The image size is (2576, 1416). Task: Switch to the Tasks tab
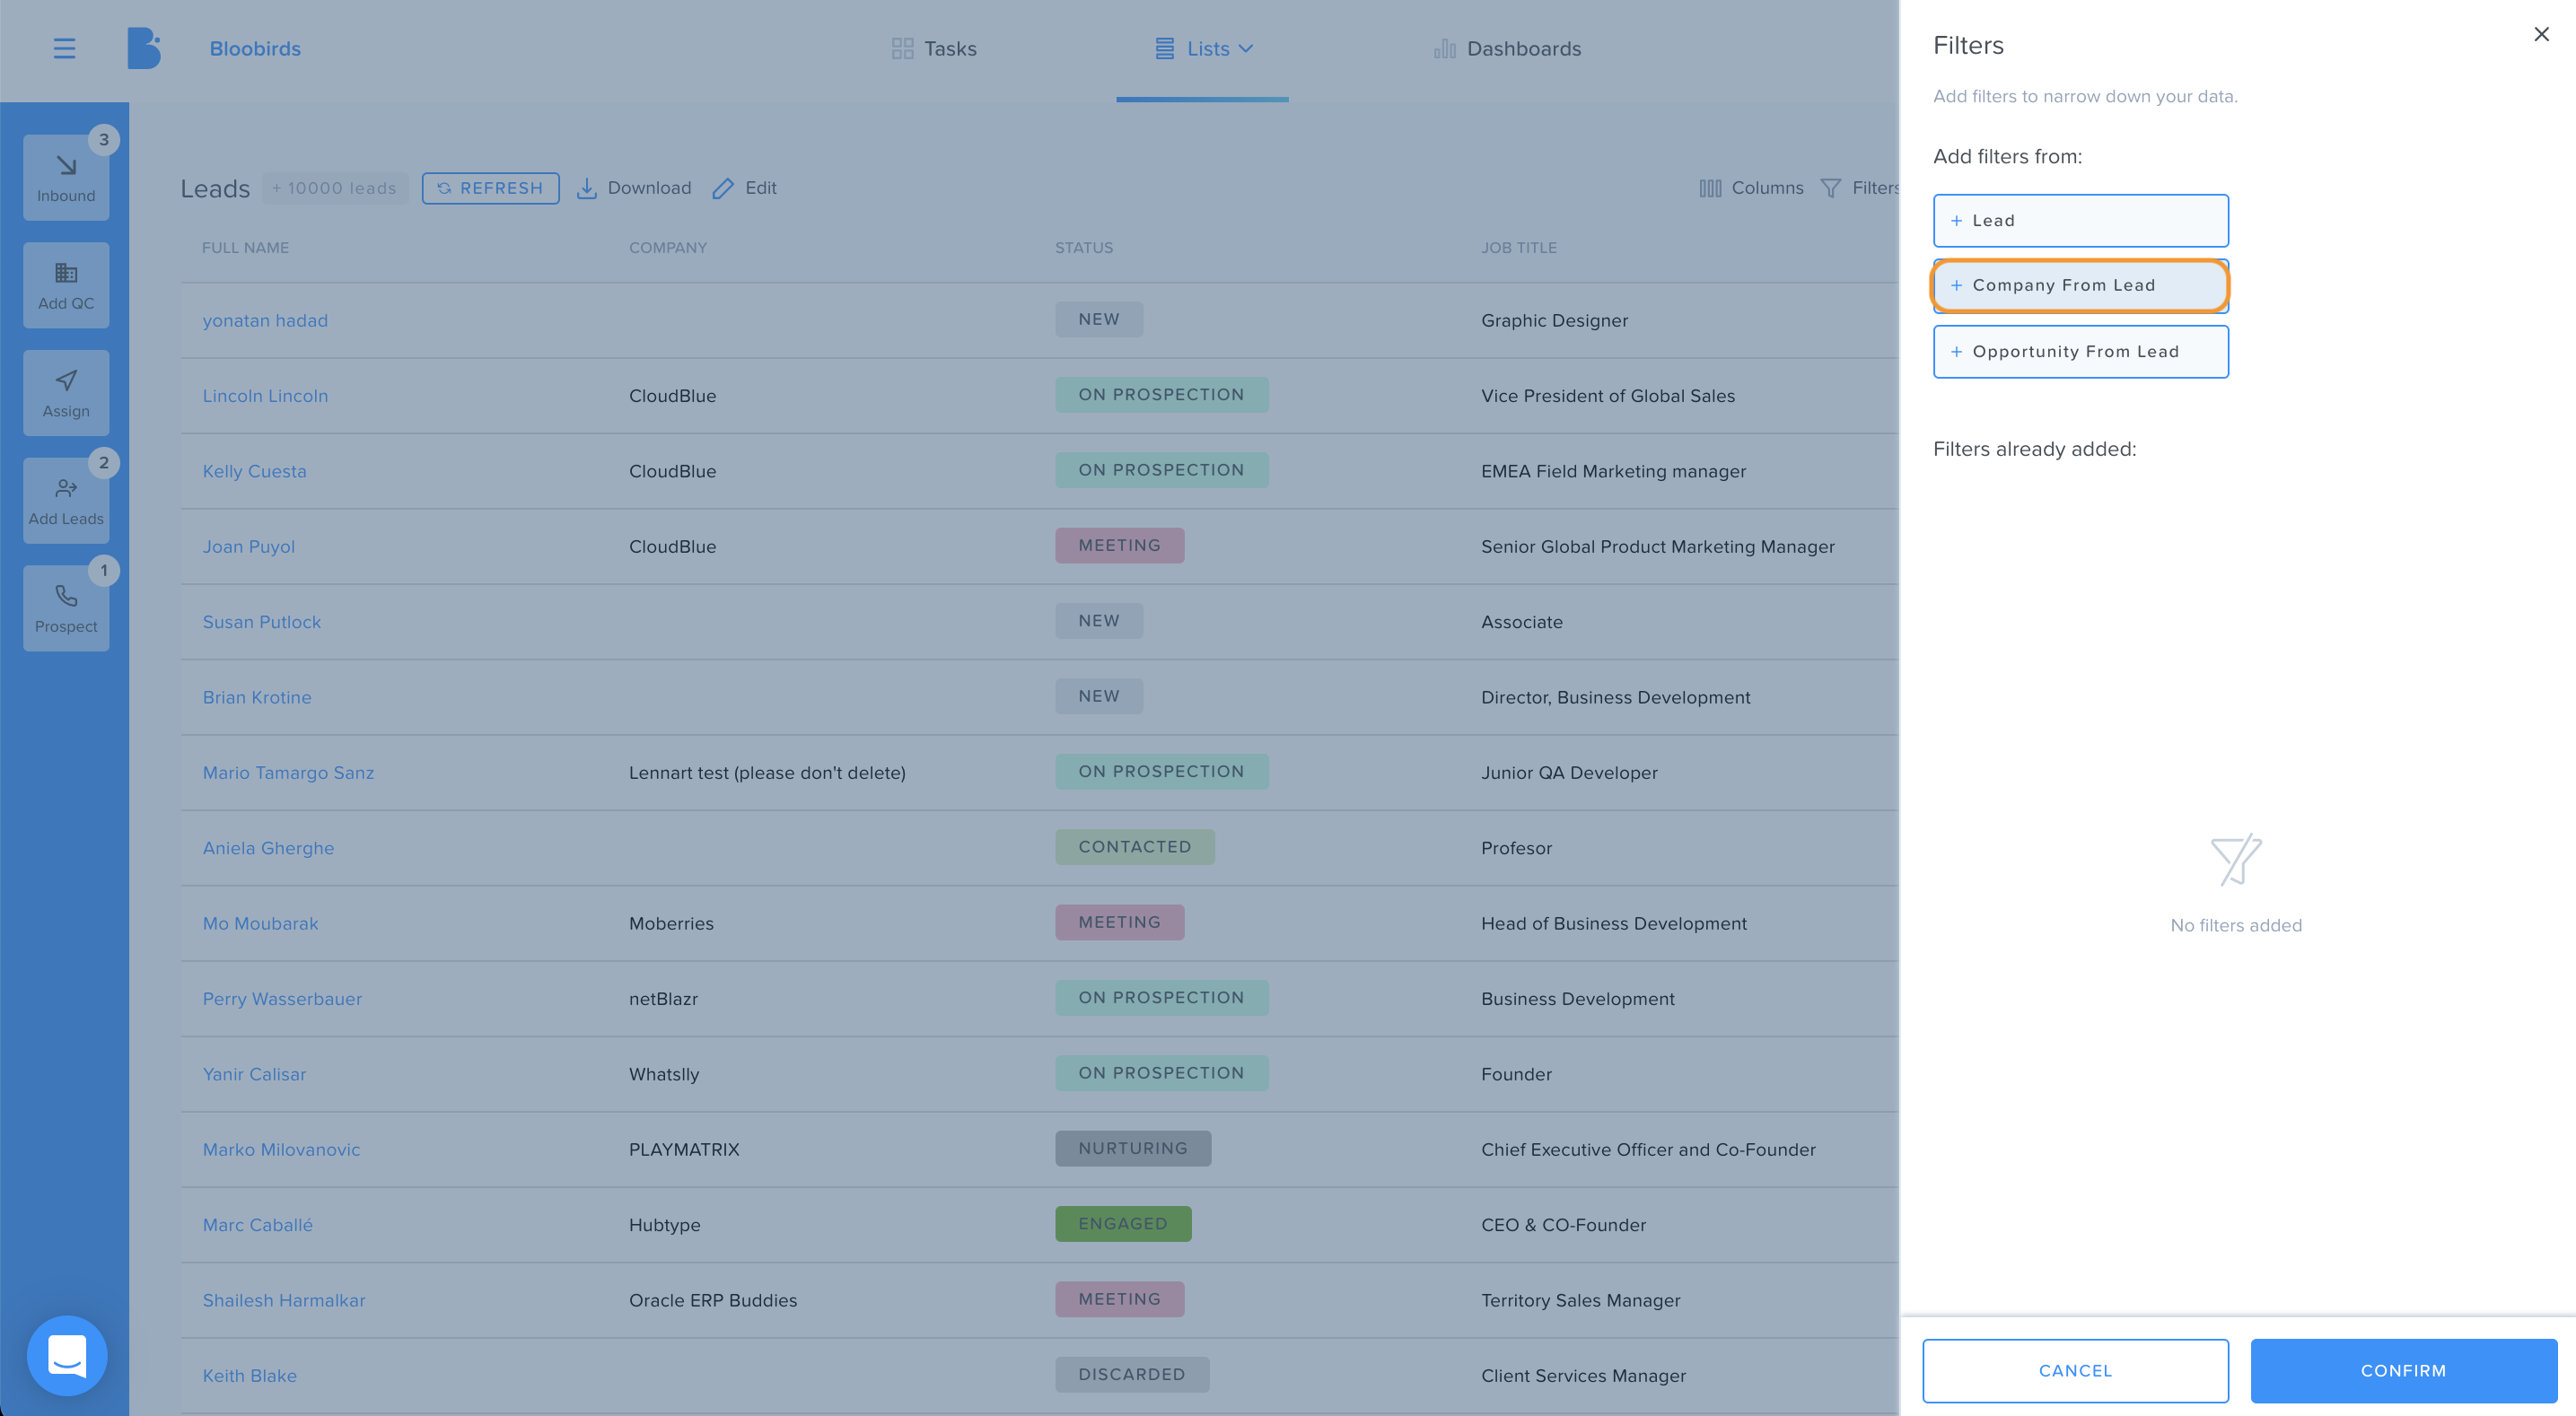[933, 48]
